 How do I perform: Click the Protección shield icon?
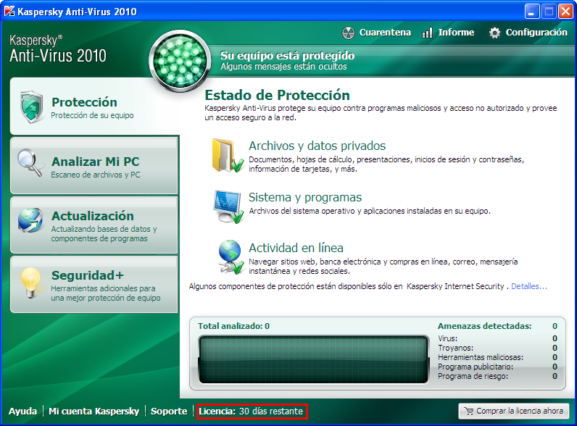coord(32,106)
